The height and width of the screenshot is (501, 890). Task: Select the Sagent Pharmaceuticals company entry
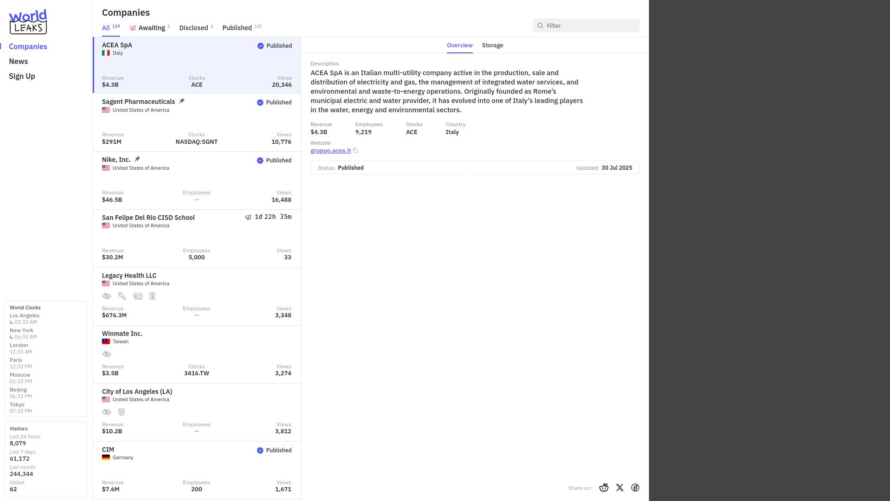point(197,122)
